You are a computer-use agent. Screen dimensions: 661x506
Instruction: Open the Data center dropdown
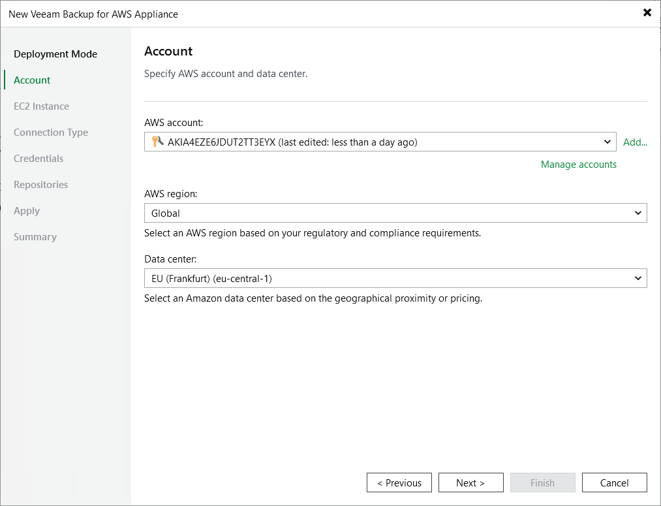pyautogui.click(x=639, y=278)
